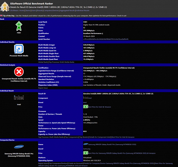Click the green money icon beside Samsung price

pyautogui.click(x=86, y=153)
